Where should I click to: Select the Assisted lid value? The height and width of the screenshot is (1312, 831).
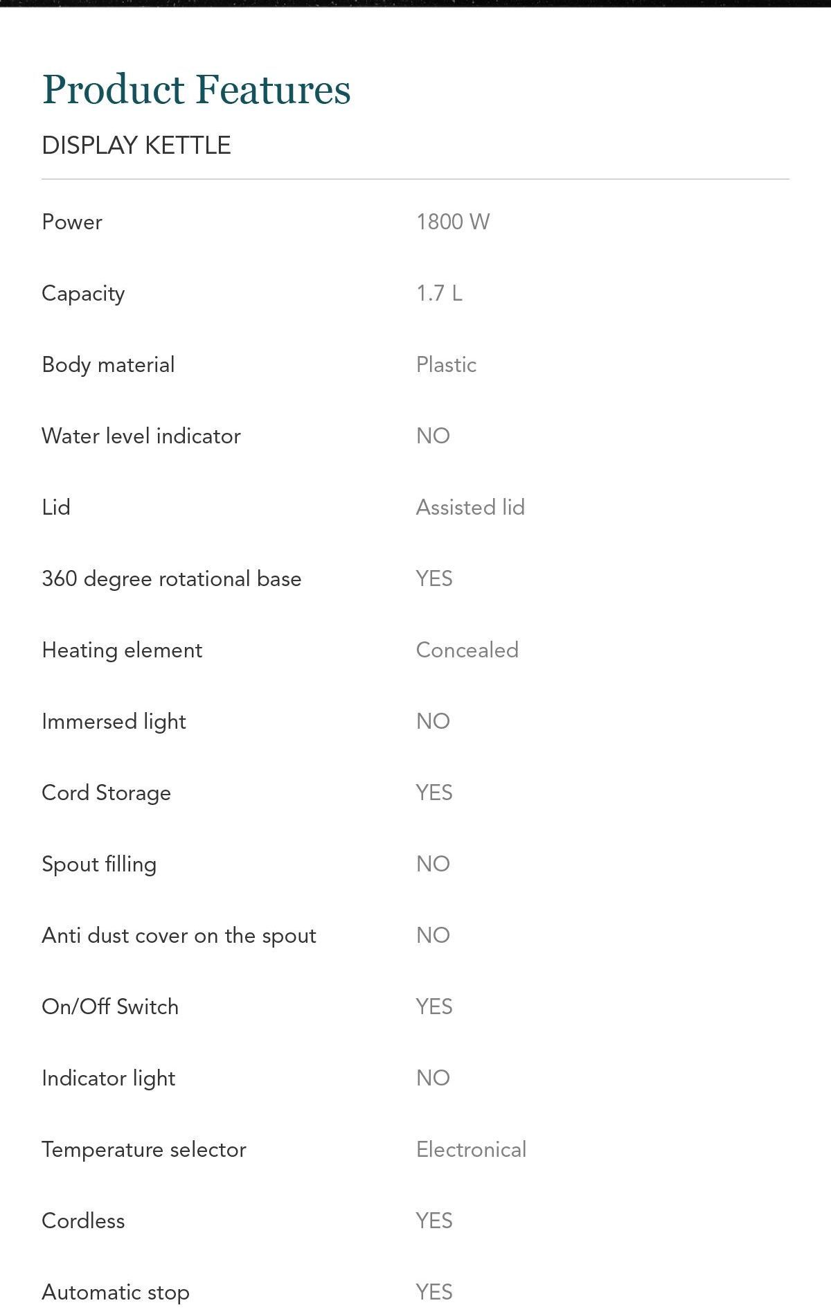point(470,507)
